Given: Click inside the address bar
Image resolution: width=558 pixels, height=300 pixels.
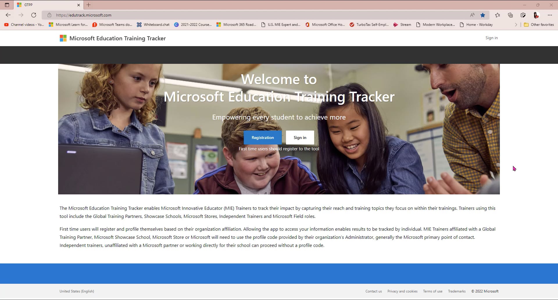Looking at the screenshot, I should click(x=174, y=15).
